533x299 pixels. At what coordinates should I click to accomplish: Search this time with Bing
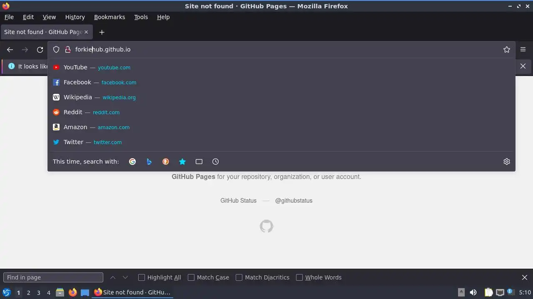pos(149,162)
